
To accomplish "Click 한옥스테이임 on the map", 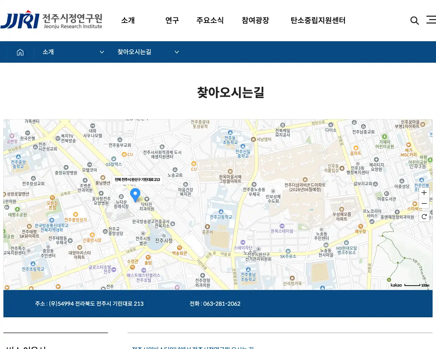I will pyautogui.click(x=282, y=231).
